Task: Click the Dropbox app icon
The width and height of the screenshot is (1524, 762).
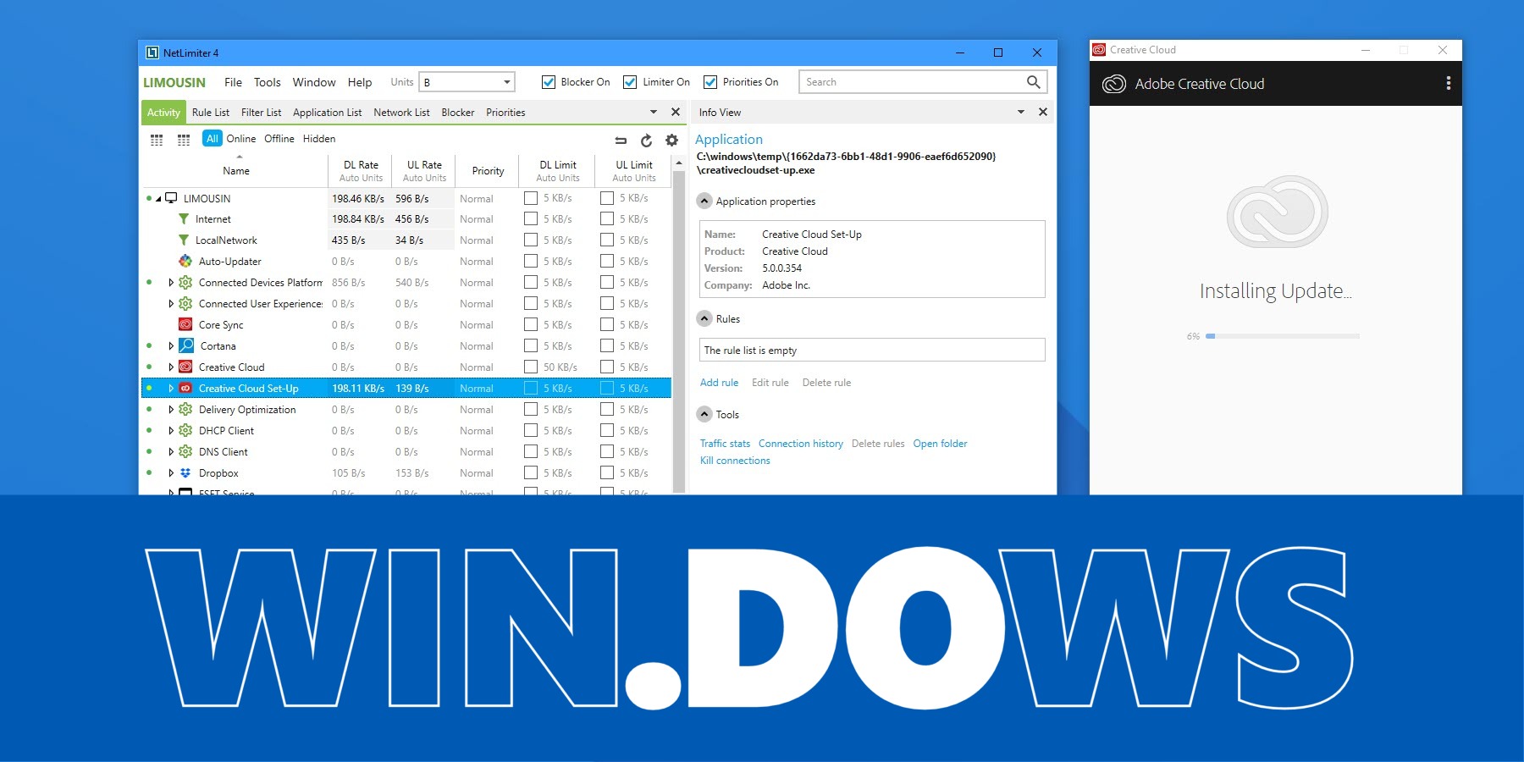Action: [x=185, y=473]
